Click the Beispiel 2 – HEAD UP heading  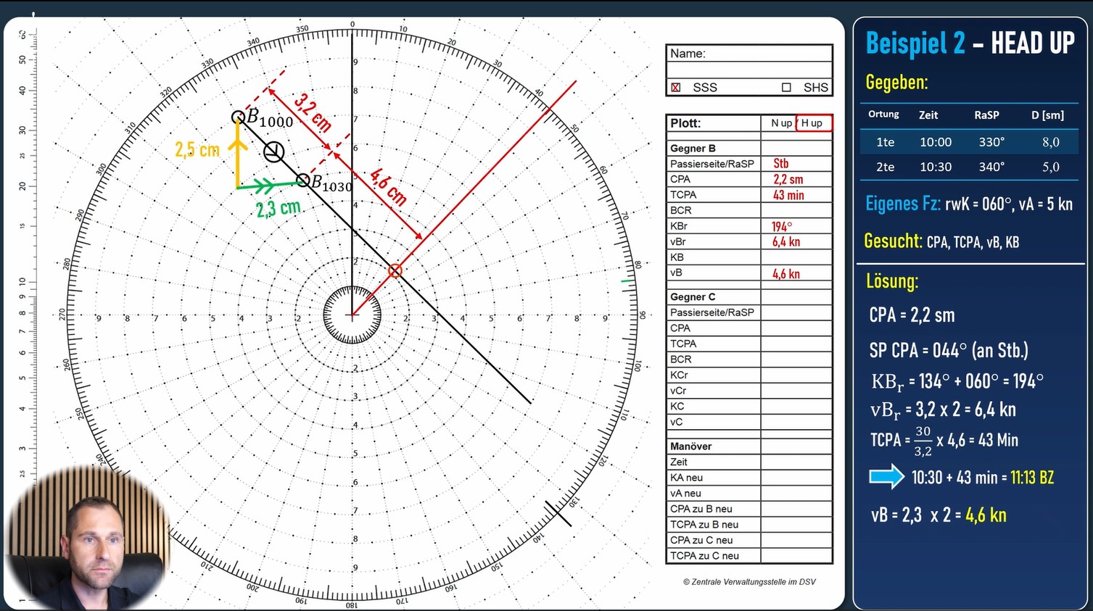point(970,43)
